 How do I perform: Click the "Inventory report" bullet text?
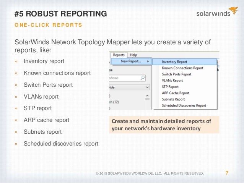tap(44, 61)
